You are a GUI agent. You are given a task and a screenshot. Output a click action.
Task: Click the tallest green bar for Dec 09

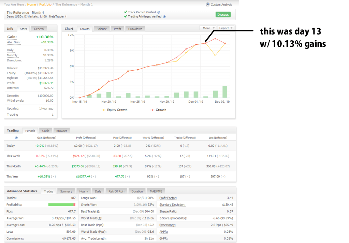pos(225,91)
